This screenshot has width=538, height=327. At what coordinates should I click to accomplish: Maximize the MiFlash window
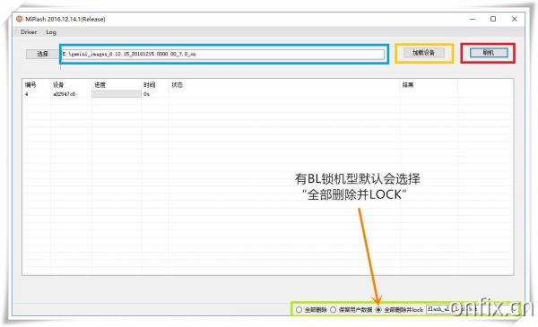click(493, 19)
